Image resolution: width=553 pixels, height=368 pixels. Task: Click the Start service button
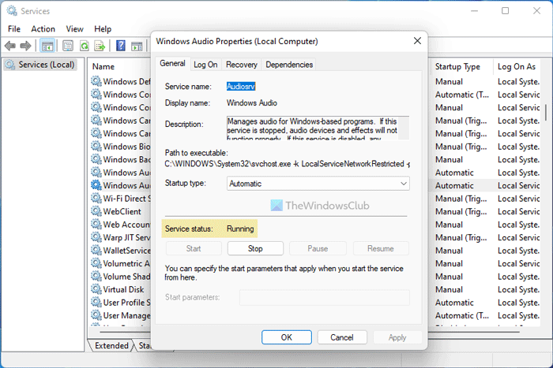194,248
